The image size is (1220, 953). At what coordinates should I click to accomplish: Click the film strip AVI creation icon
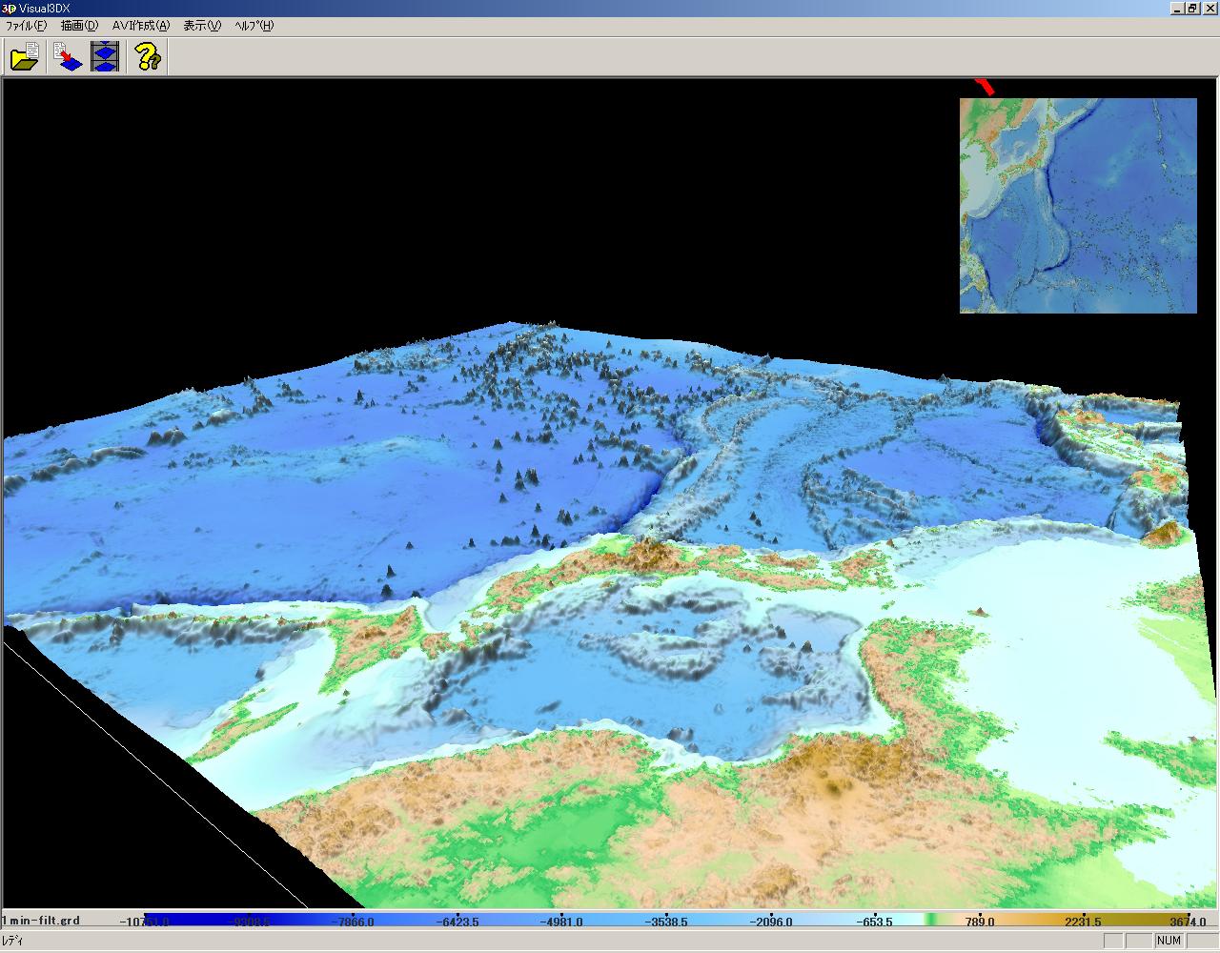[x=105, y=57]
